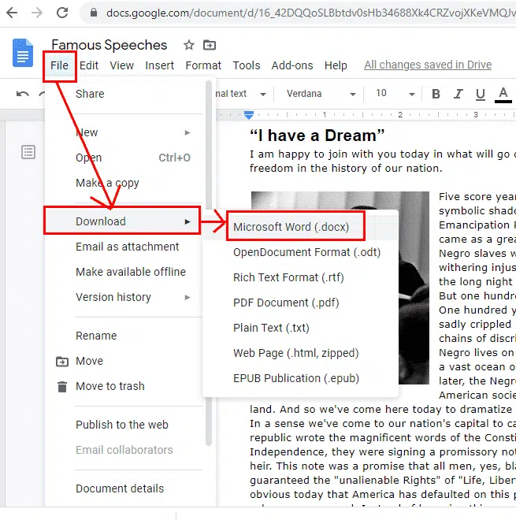Click the Undo arrow in the toolbar
Screen dimensions: 516x520
click(23, 94)
